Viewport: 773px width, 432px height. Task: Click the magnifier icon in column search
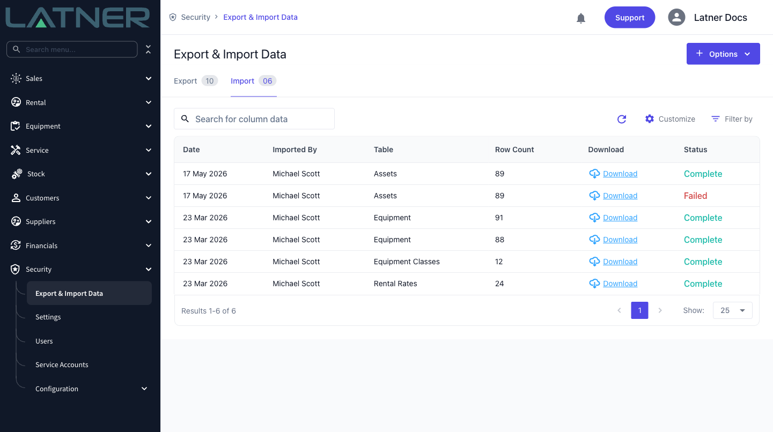185,119
